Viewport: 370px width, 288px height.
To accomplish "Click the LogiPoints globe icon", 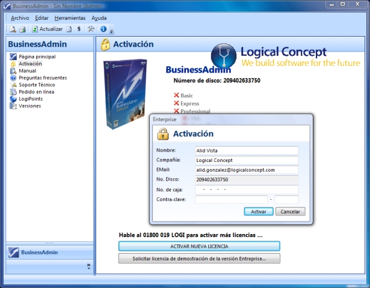I will (13, 99).
